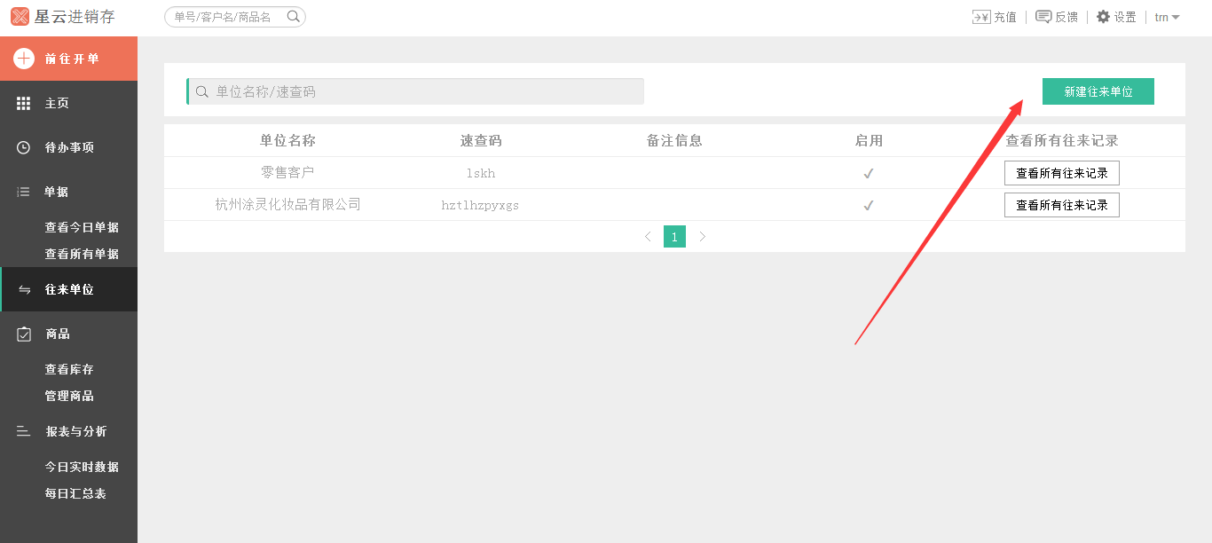
Task: Click the 星云进销存 logo icon
Action: tap(20, 17)
